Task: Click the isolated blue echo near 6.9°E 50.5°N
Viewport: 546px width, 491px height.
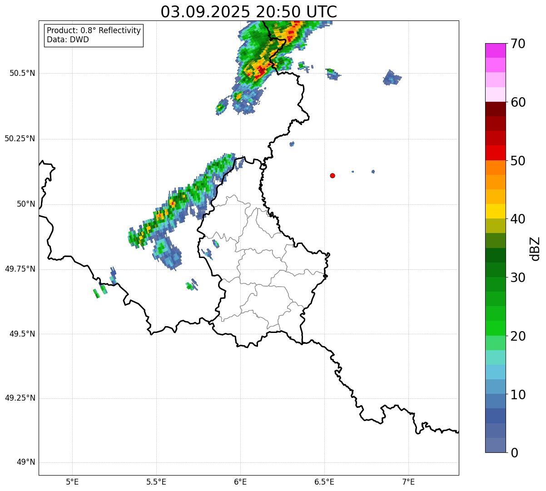Action: pos(392,78)
